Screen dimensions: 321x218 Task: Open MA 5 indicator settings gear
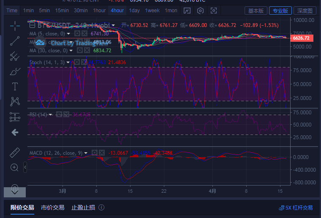point(77,33)
